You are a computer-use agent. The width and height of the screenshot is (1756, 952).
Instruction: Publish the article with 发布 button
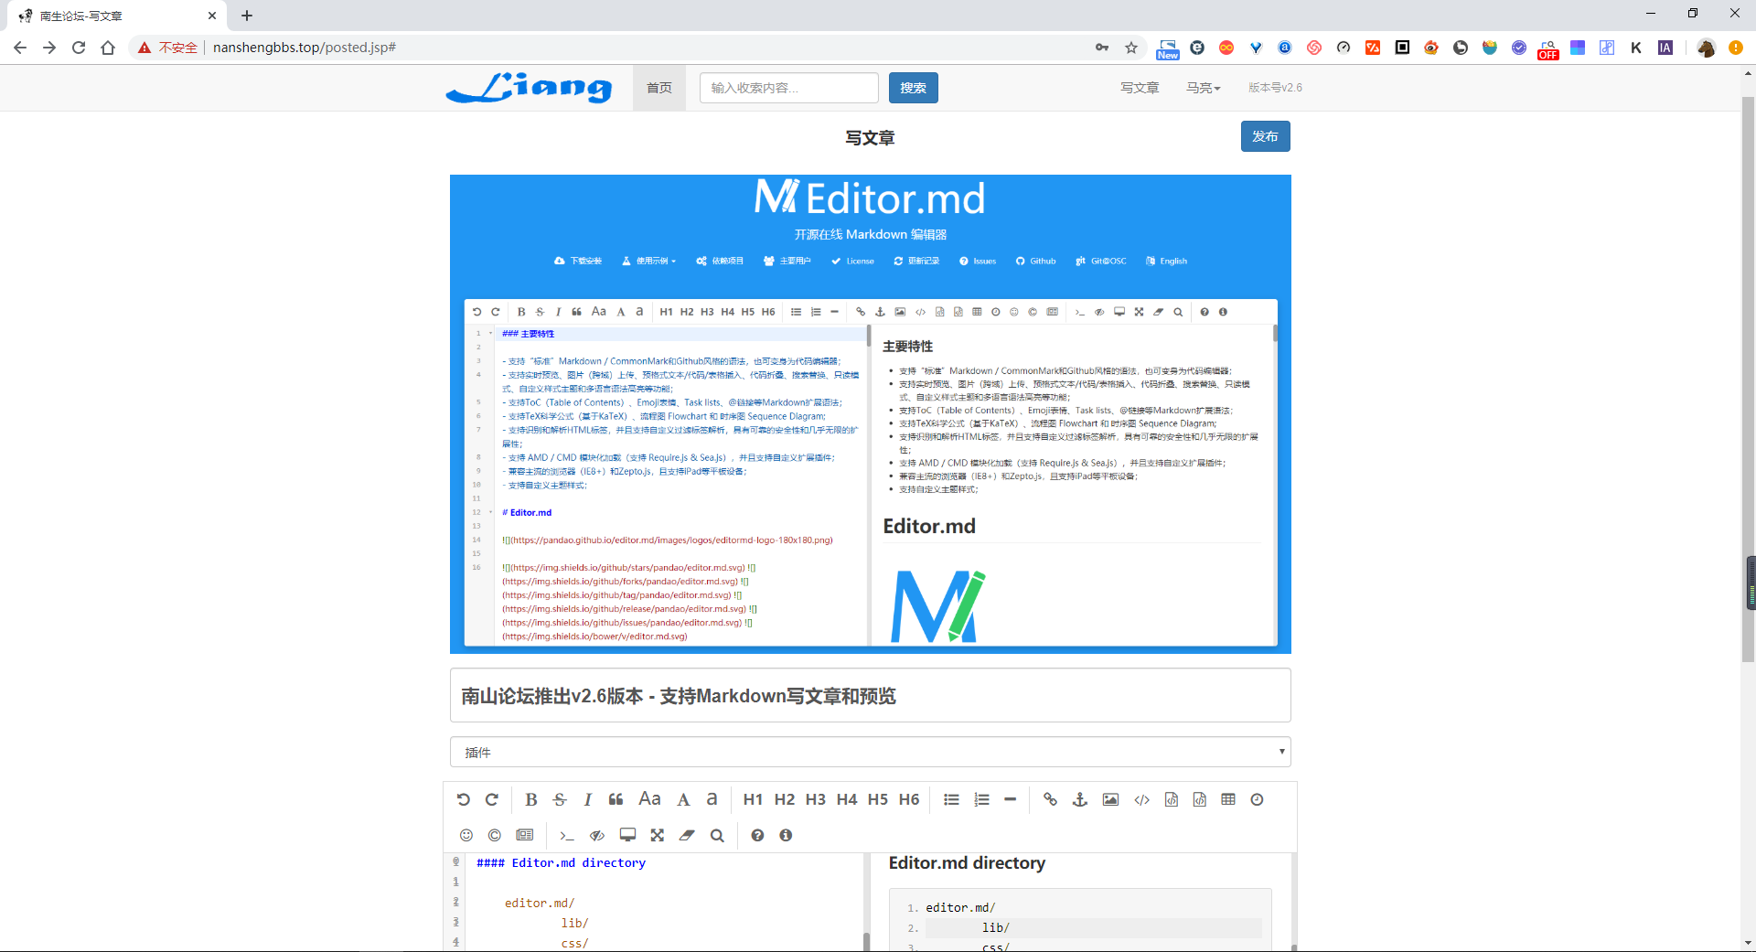tap(1265, 136)
